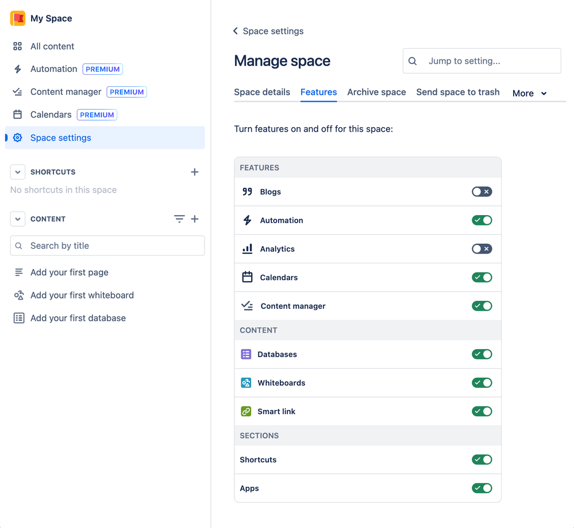This screenshot has width=574, height=528.
Task: Create content with the Content plus icon
Action: click(195, 219)
